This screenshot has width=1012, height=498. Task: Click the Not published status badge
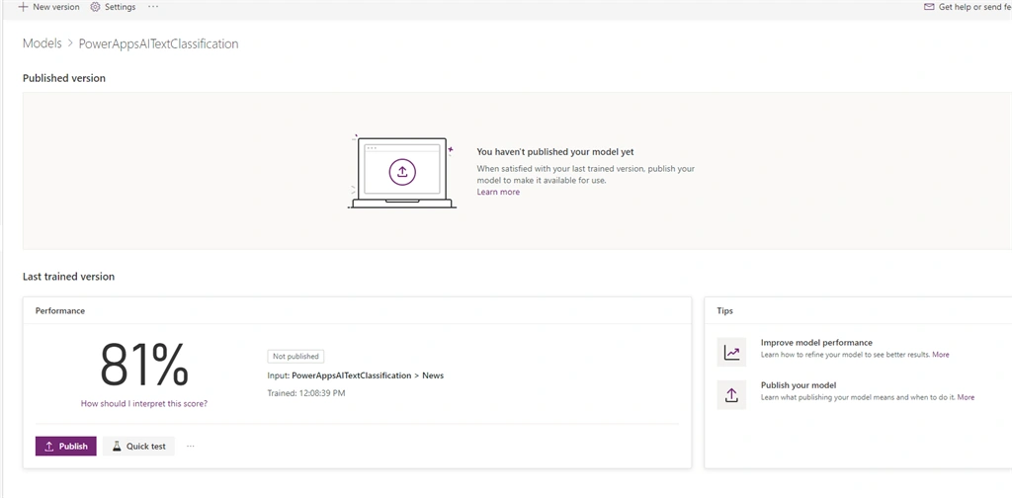[x=295, y=356]
